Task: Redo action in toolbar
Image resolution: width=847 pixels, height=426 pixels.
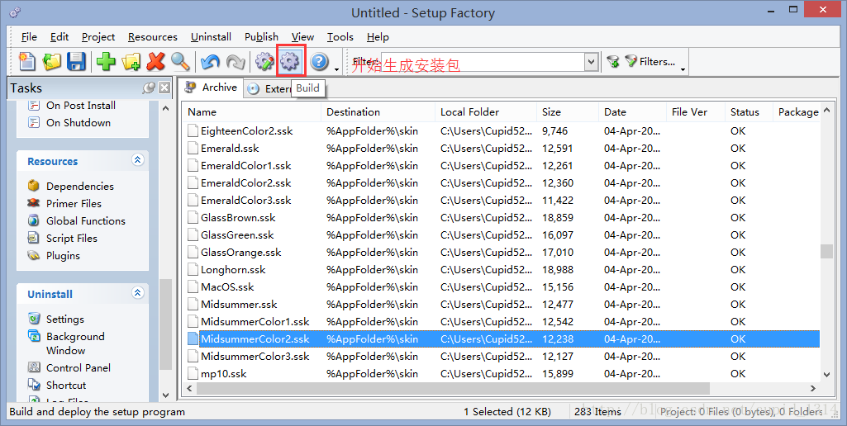Action: pyautogui.click(x=236, y=62)
